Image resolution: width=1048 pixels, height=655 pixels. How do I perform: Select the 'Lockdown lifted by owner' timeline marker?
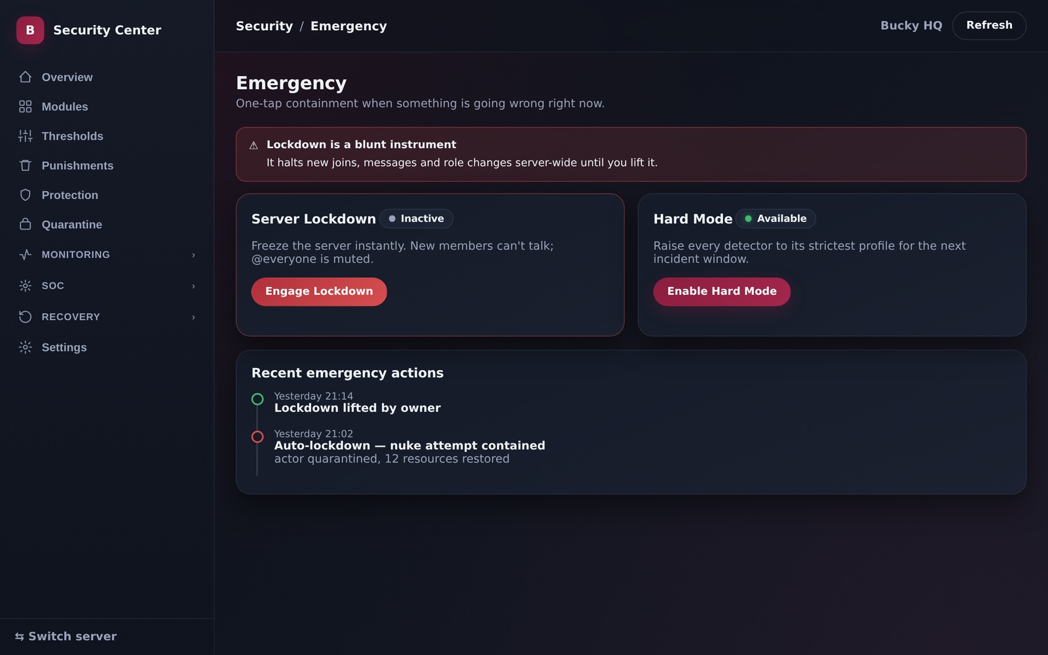pos(257,399)
